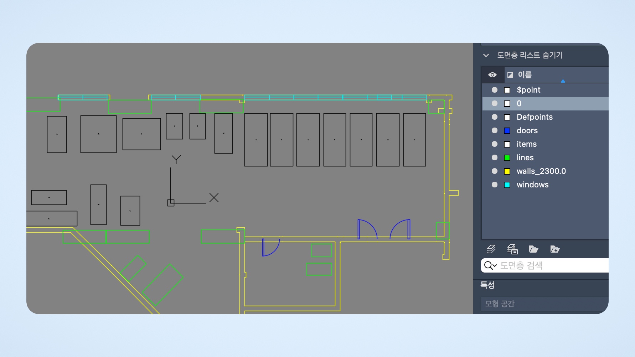Viewport: 635px width, 357px height.
Task: Open the white color swatch of items layer
Action: click(x=507, y=144)
